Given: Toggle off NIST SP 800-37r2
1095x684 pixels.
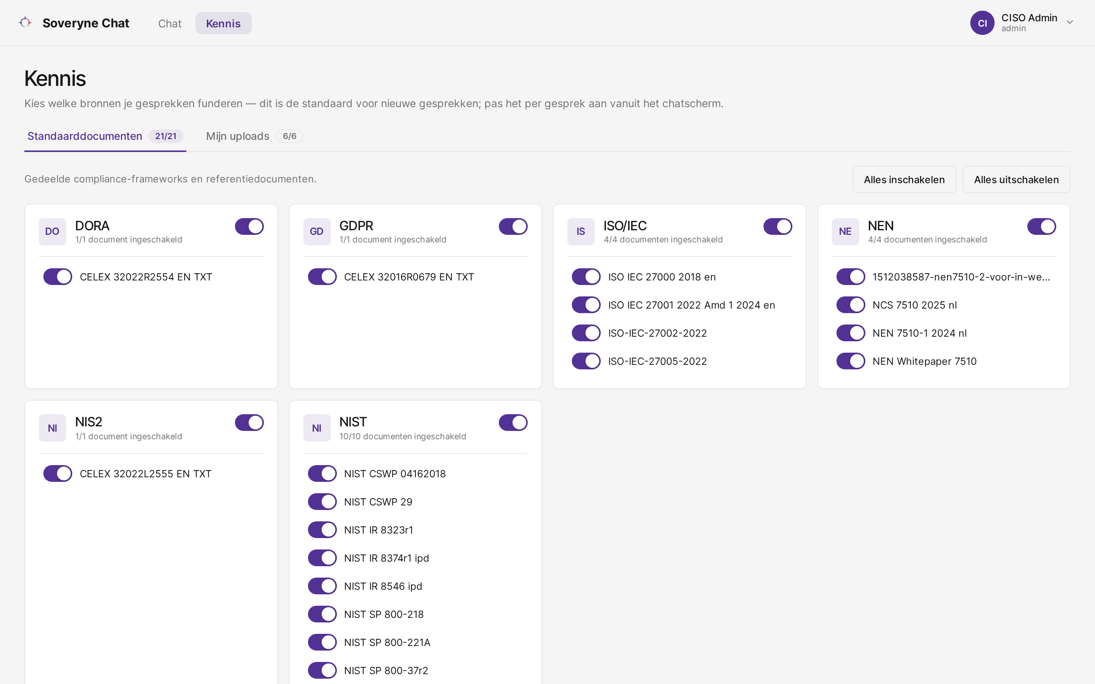Looking at the screenshot, I should point(322,670).
